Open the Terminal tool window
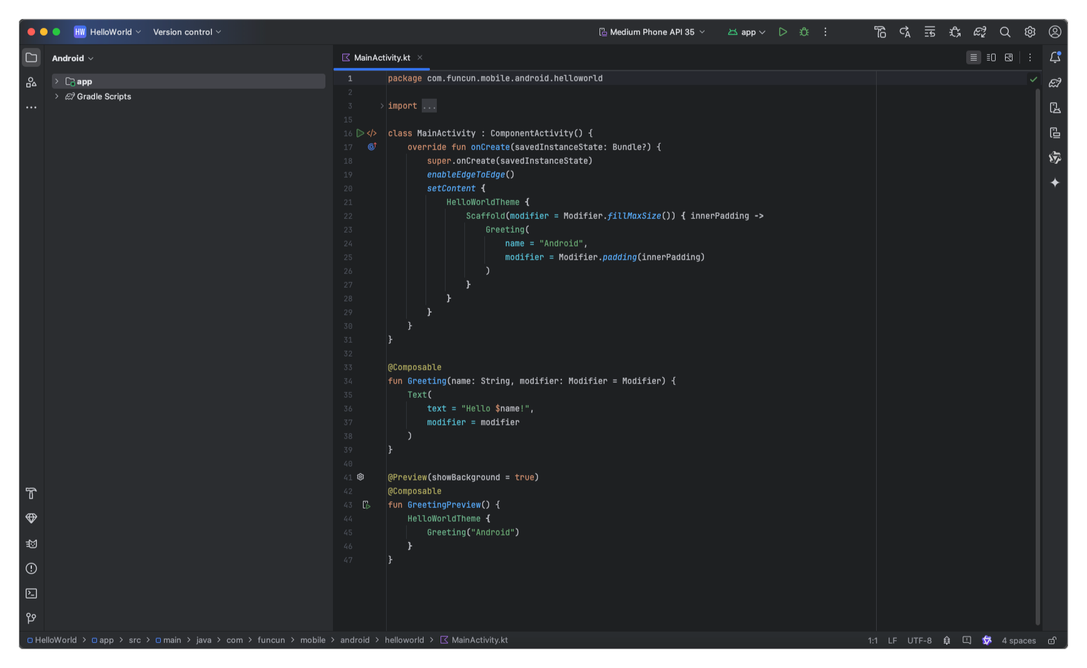The width and height of the screenshot is (1087, 668). (31, 594)
